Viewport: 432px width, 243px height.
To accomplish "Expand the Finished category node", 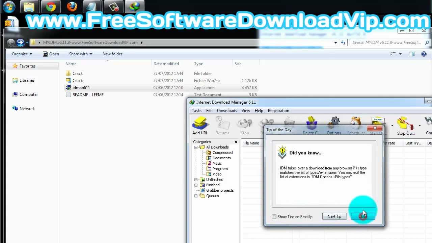I will [196, 185].
